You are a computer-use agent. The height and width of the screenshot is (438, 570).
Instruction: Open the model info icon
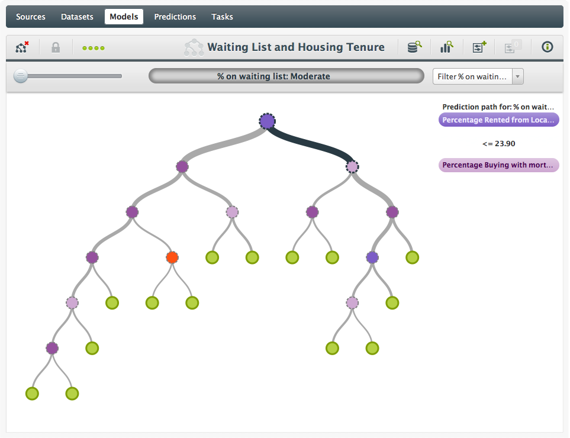(x=548, y=47)
